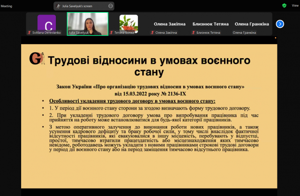Click paragraph starting 'З метою оперативного залучення'
The height and width of the screenshot is (196, 300).
154,138
